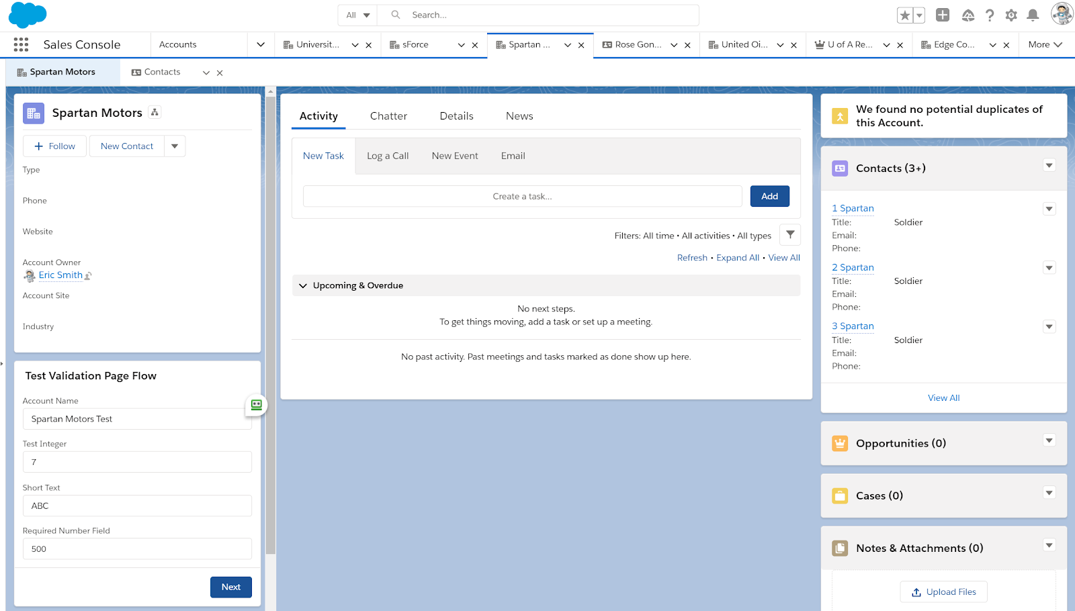Close the United Oi... workspace tab
Image resolution: width=1075 pixels, height=611 pixels.
tap(794, 45)
